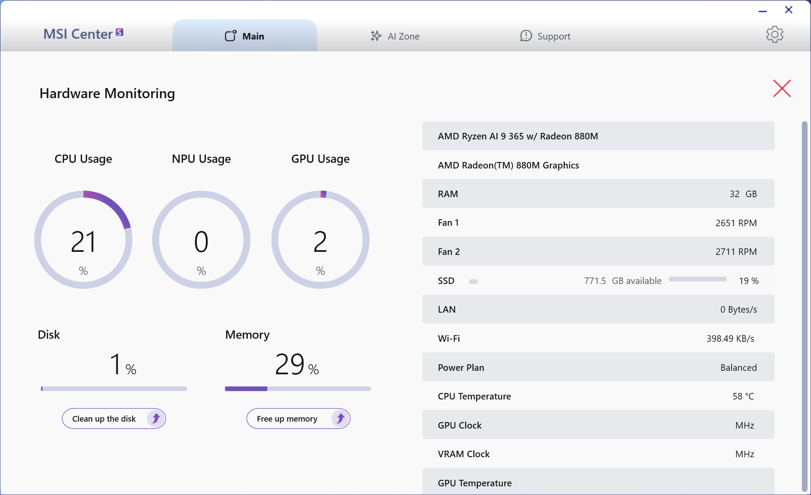Click the MSI Center logo
811x495 pixels.
click(83, 34)
